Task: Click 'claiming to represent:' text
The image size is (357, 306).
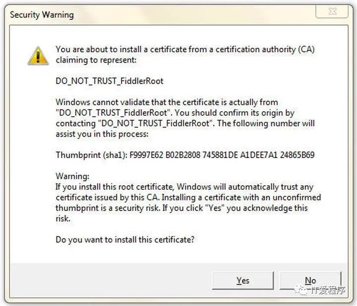Action: pos(96,60)
